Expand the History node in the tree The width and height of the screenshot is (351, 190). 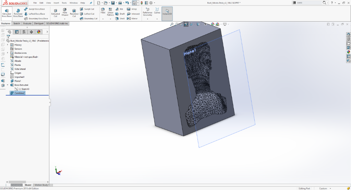click(8, 45)
